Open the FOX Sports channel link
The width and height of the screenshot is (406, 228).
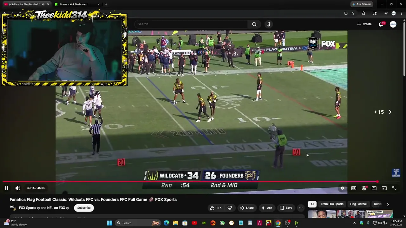coord(27,208)
